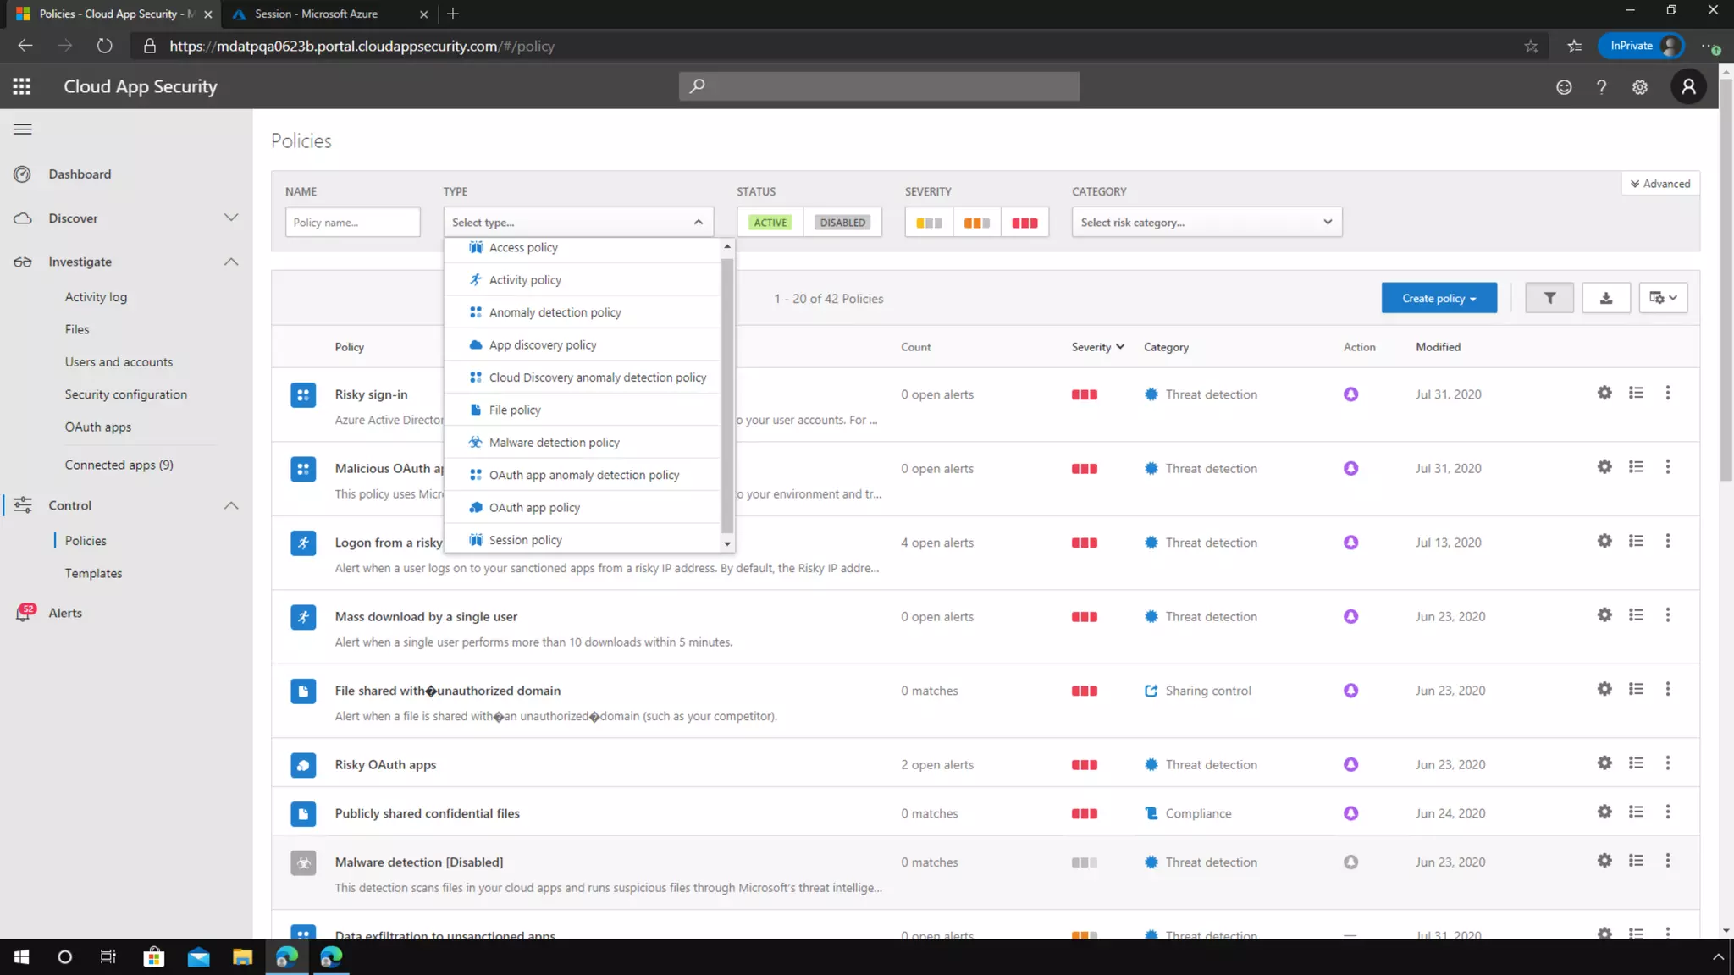
Task: Filter by high severity red swatch
Action: click(1024, 223)
